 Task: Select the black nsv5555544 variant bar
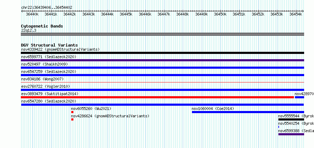tap(291, 119)
